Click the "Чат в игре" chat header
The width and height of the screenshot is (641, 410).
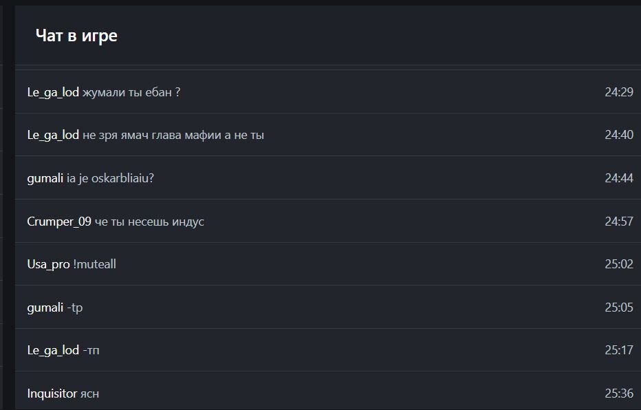tap(76, 36)
